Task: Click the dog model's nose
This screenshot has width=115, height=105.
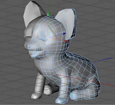Action: [x=28, y=47]
